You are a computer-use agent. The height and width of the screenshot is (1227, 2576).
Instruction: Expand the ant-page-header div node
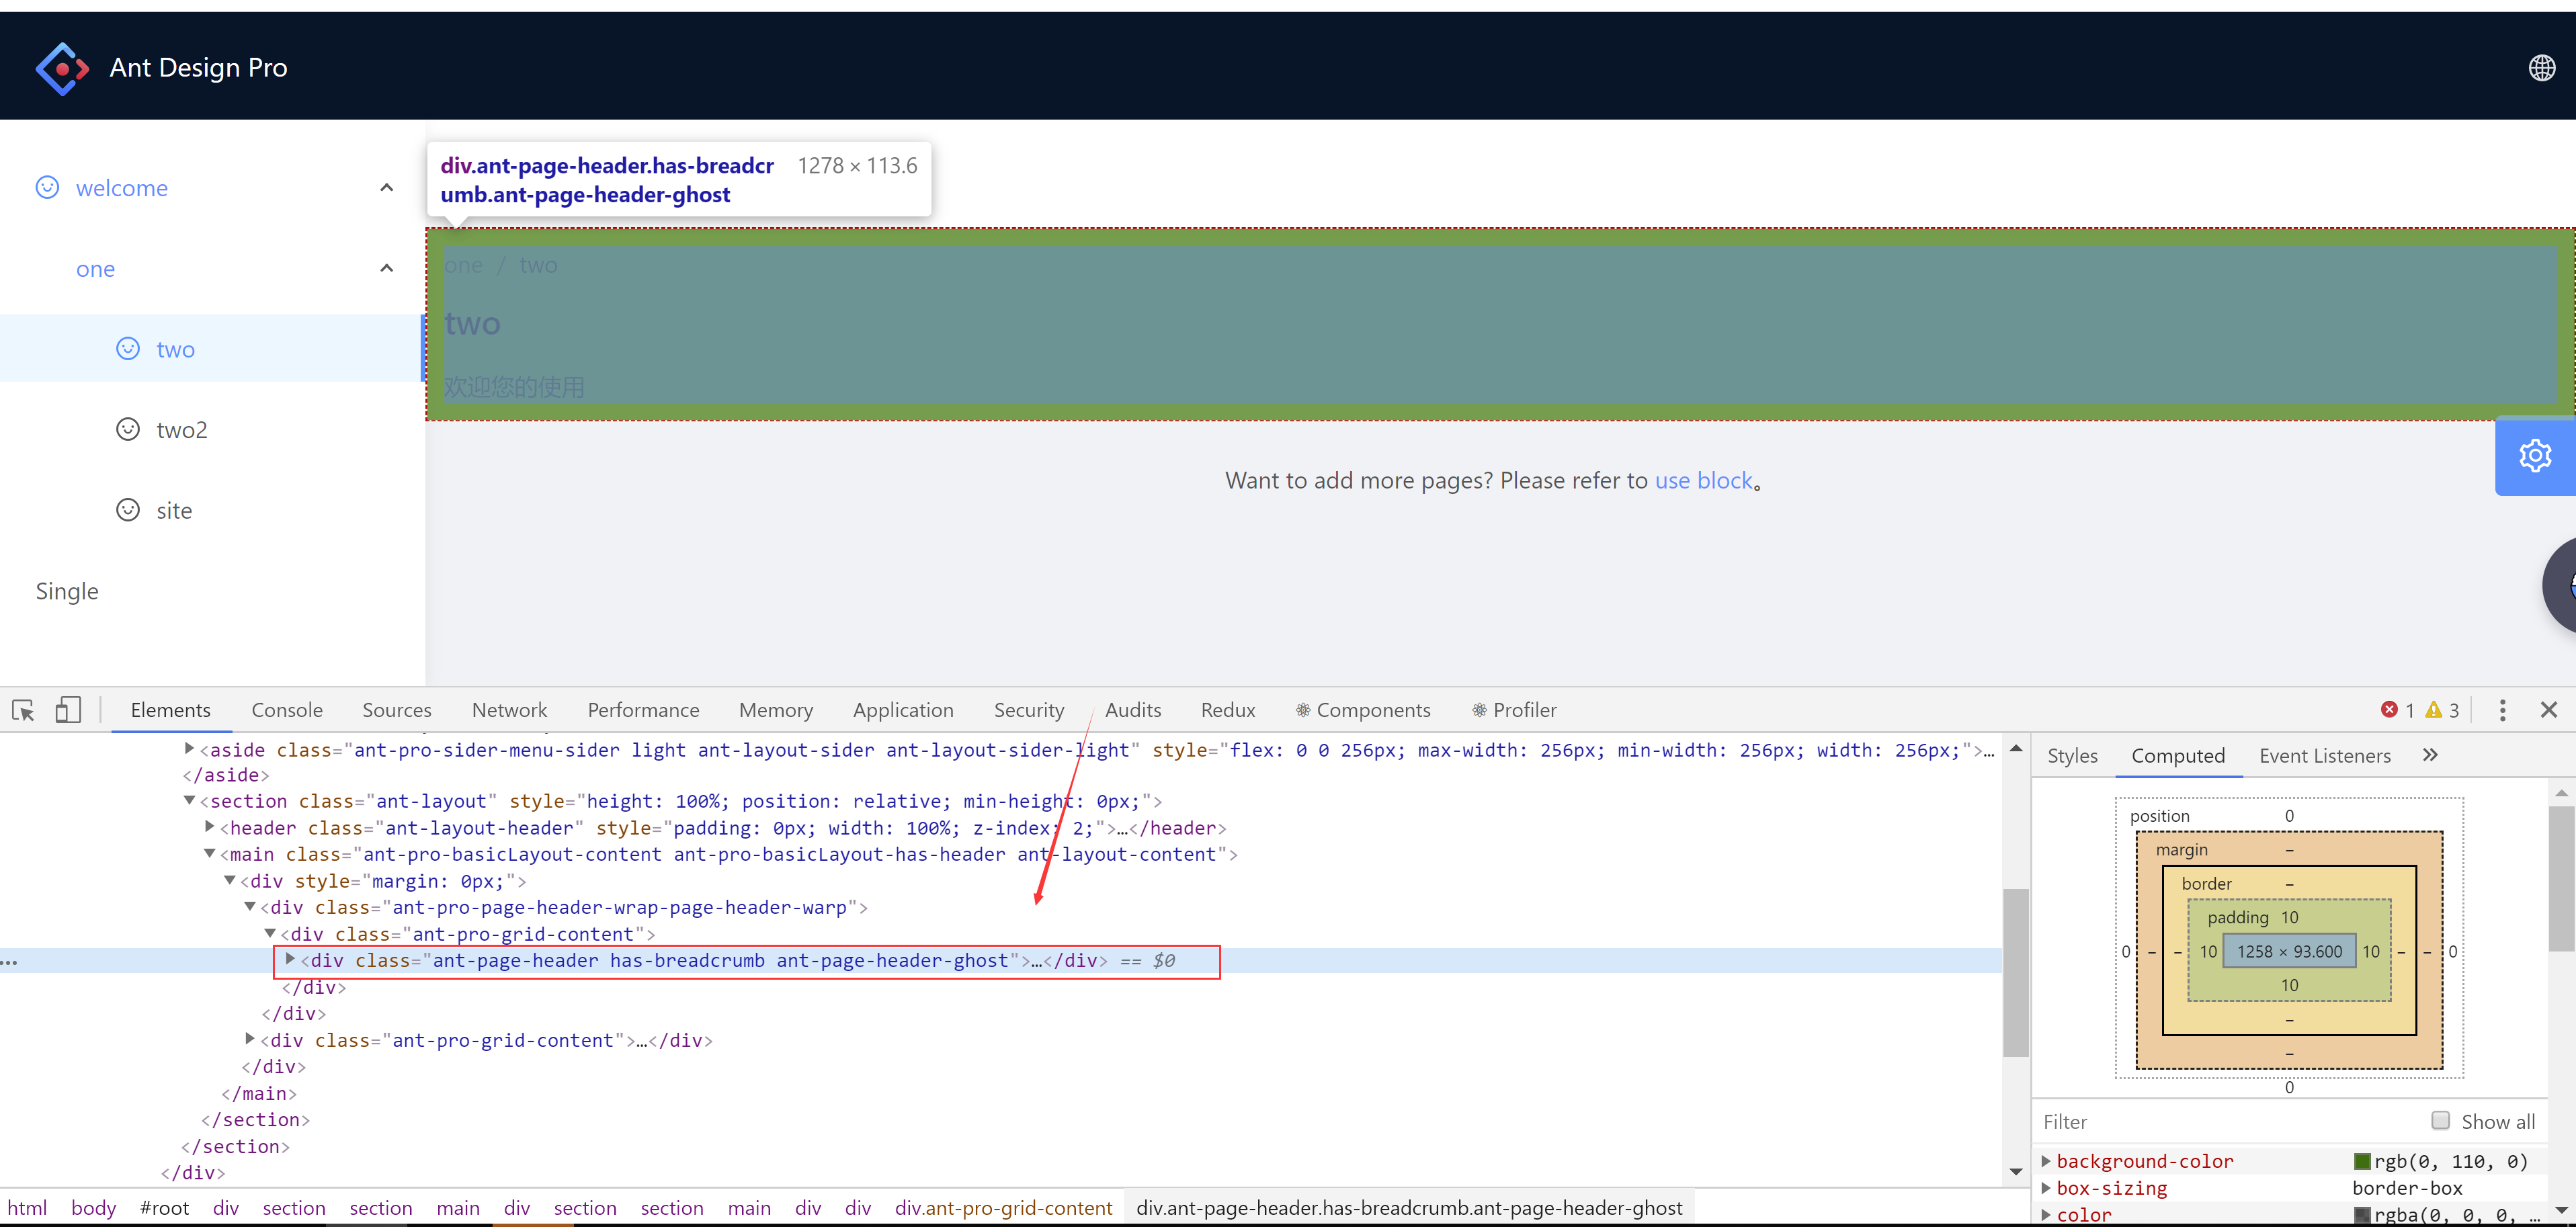click(290, 960)
